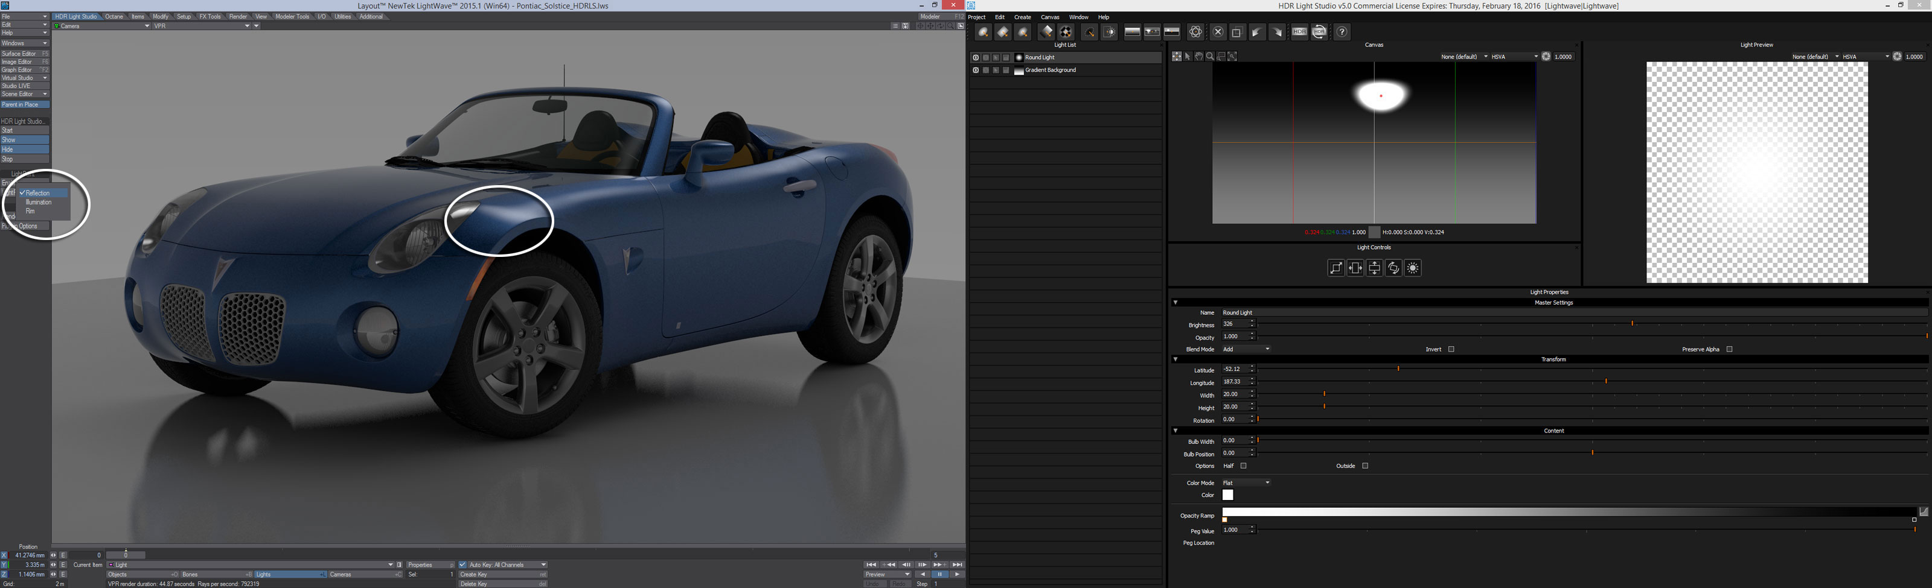Select the Cameras item mode button
1932x588 pixels.
click(x=366, y=575)
